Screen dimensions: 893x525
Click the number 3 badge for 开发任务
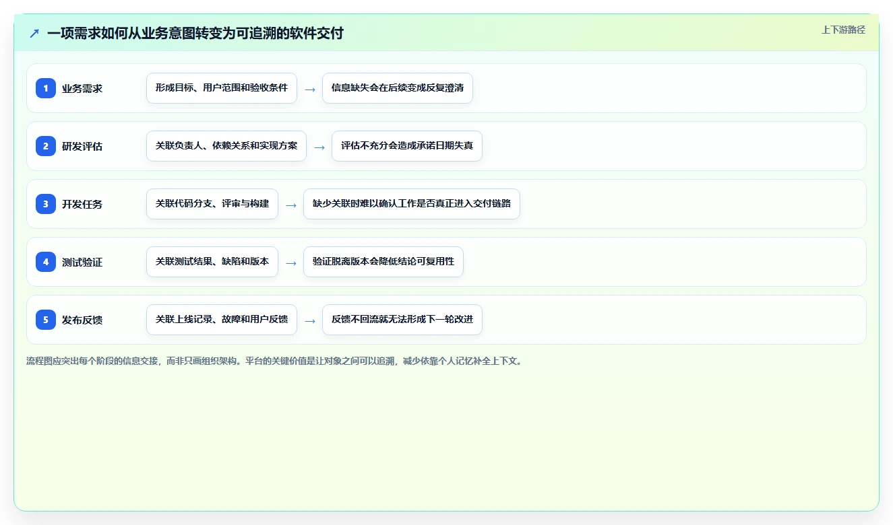tap(46, 204)
